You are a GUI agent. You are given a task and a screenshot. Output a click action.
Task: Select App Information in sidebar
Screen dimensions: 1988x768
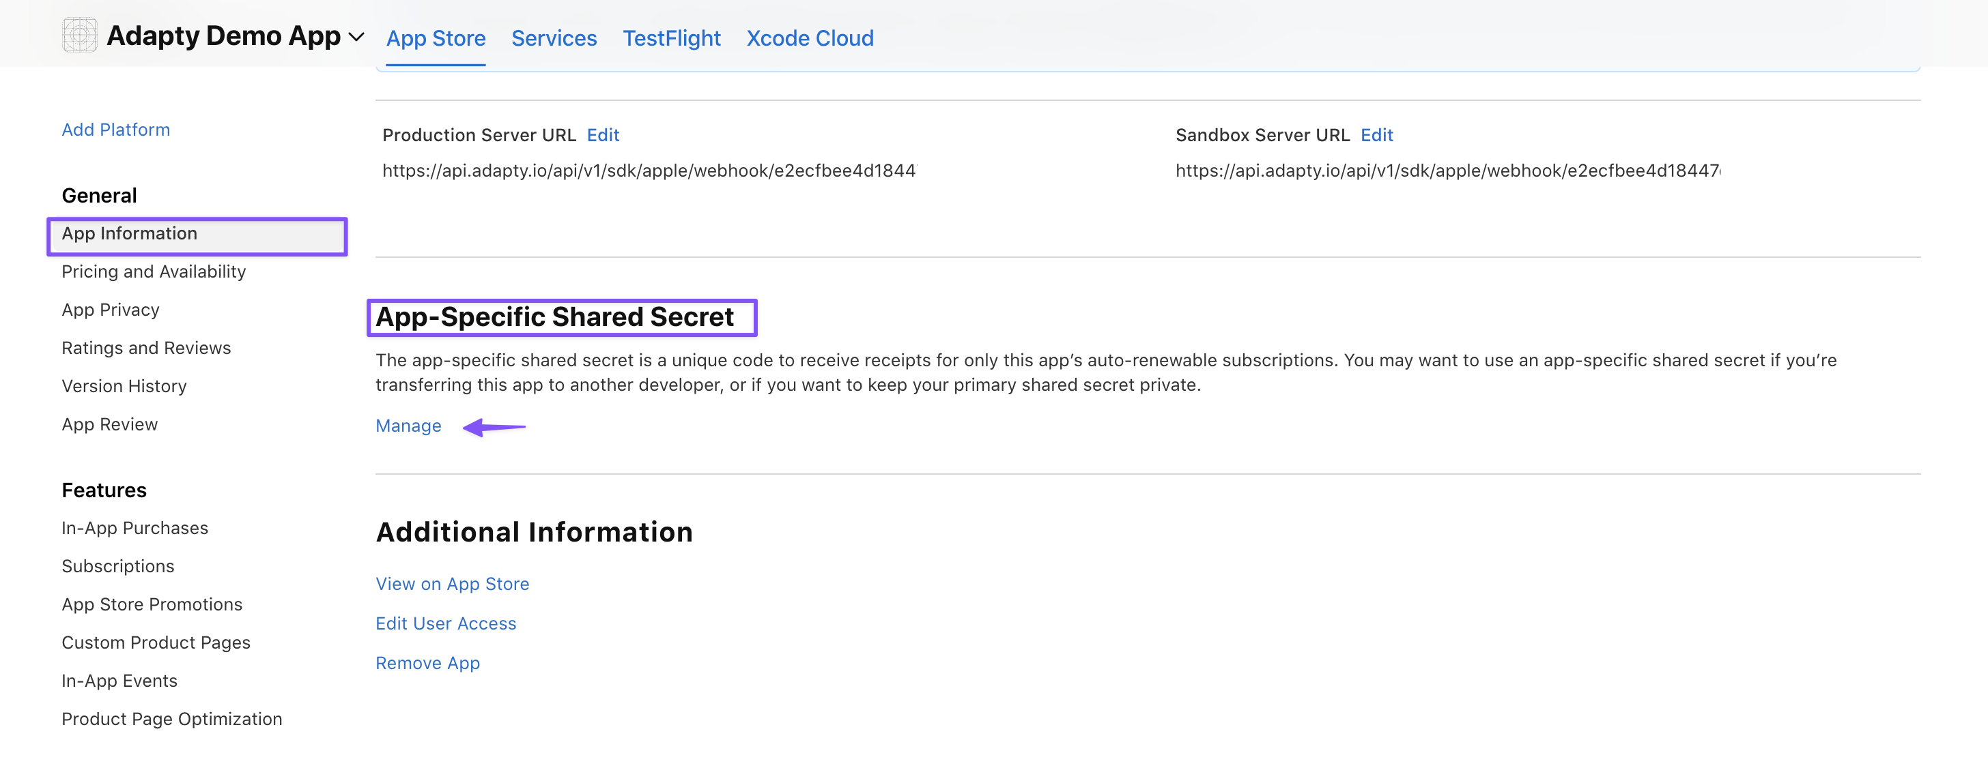130,234
